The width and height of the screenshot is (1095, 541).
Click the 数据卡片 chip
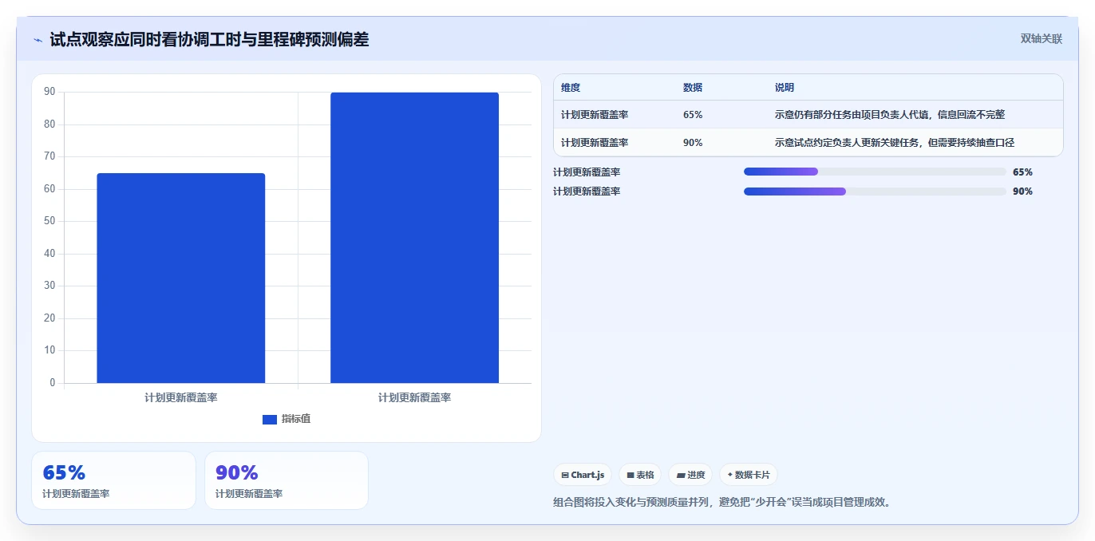pyautogui.click(x=749, y=475)
